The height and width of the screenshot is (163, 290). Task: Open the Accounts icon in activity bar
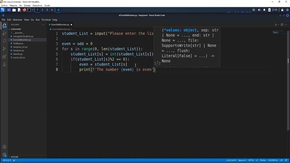tap(4, 147)
